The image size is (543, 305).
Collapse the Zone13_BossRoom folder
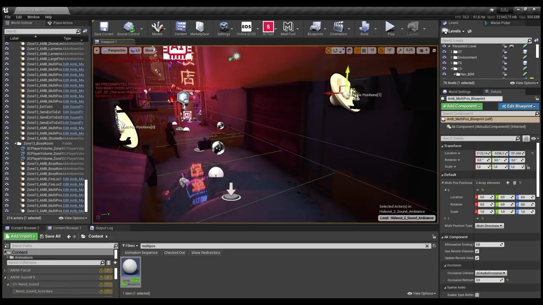15,144
